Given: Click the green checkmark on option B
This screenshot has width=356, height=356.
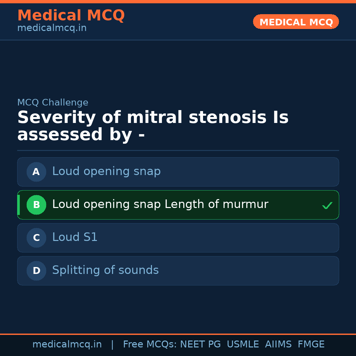Looking at the screenshot, I should 327,205.
